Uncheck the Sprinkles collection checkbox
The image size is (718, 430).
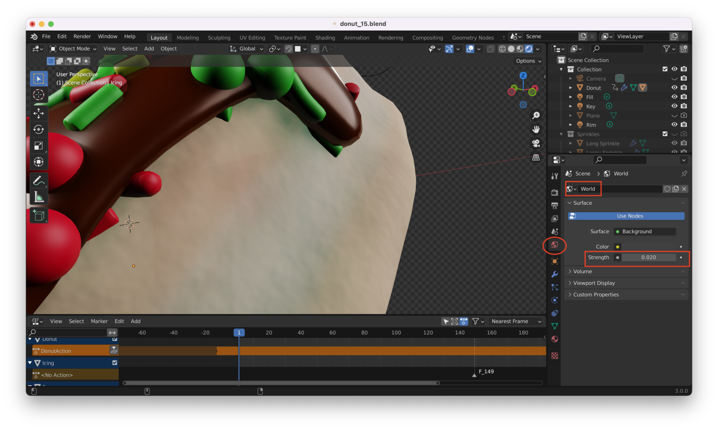(x=665, y=134)
